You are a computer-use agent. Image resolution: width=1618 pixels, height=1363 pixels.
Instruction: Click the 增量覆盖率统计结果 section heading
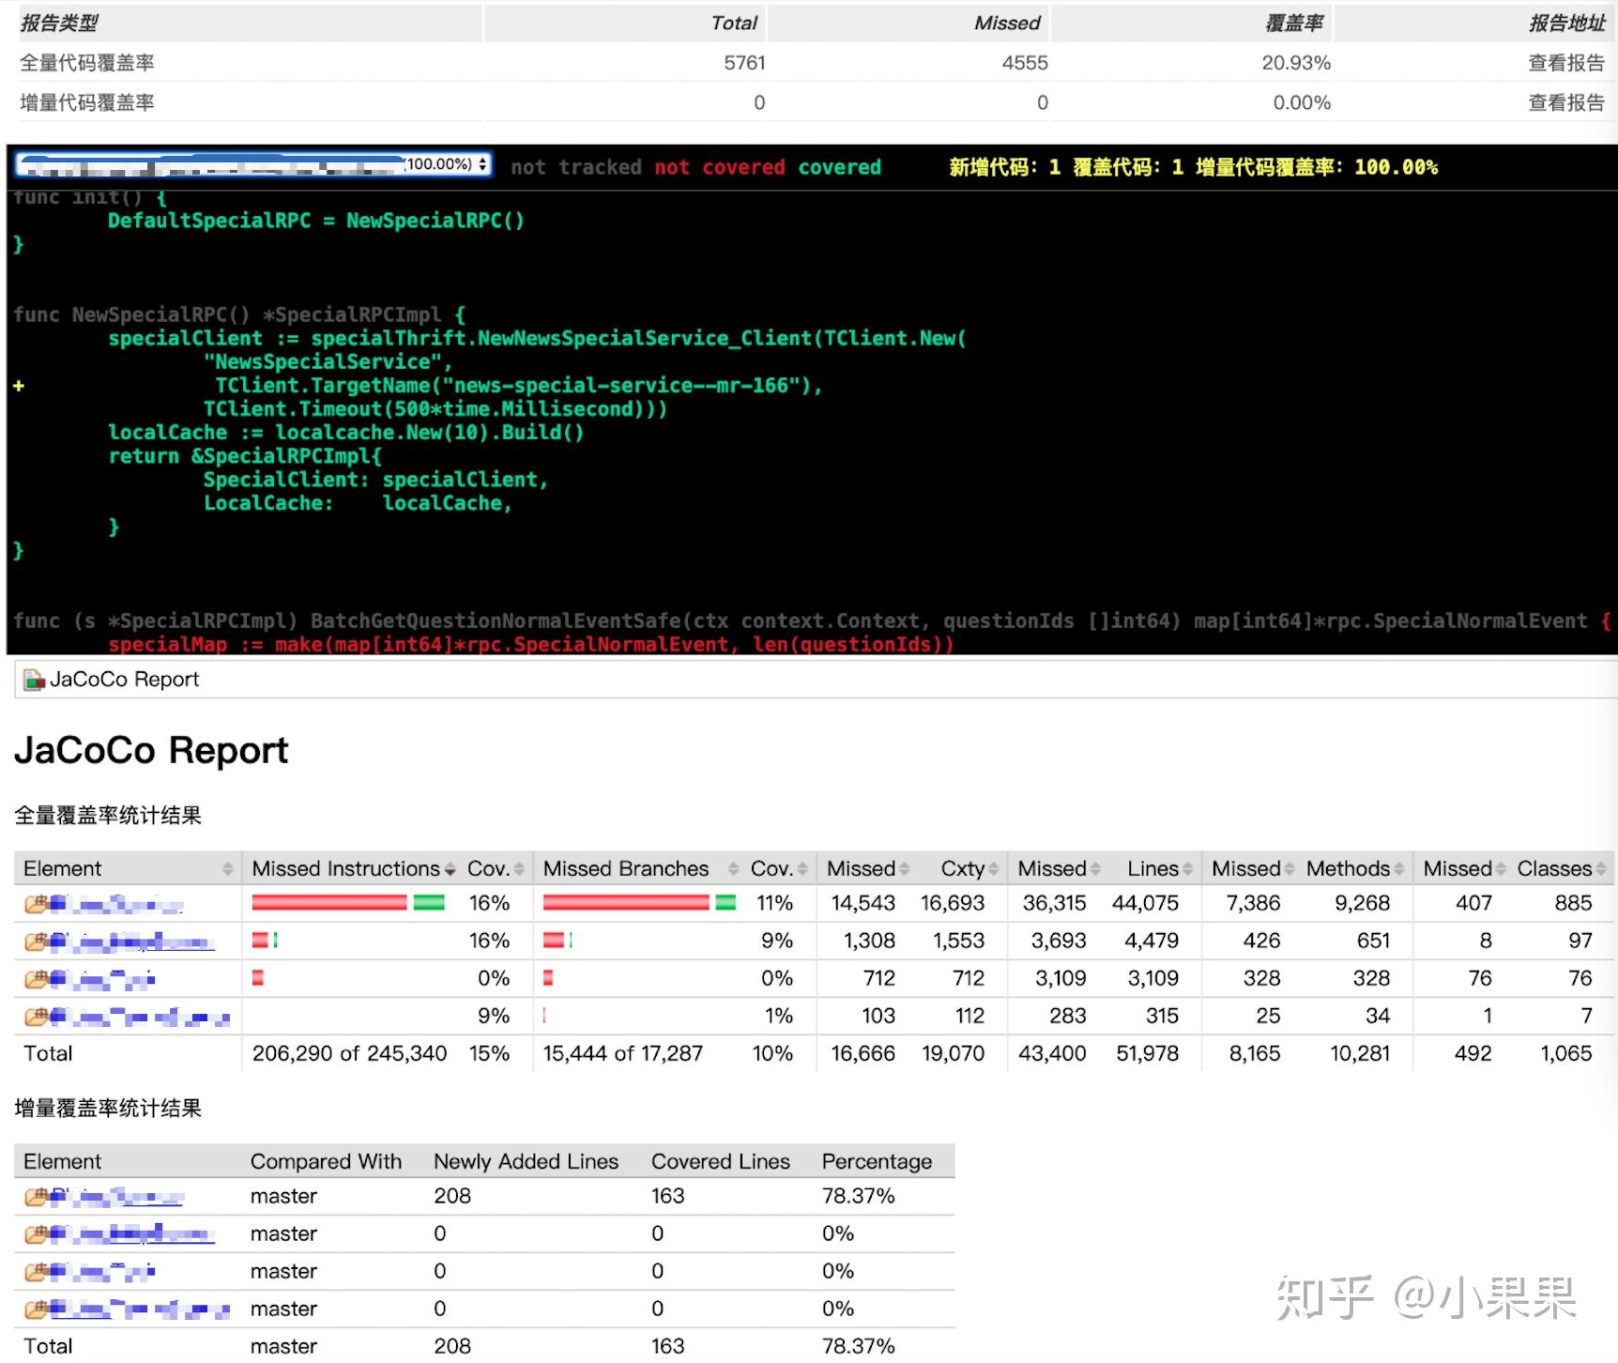click(108, 1108)
